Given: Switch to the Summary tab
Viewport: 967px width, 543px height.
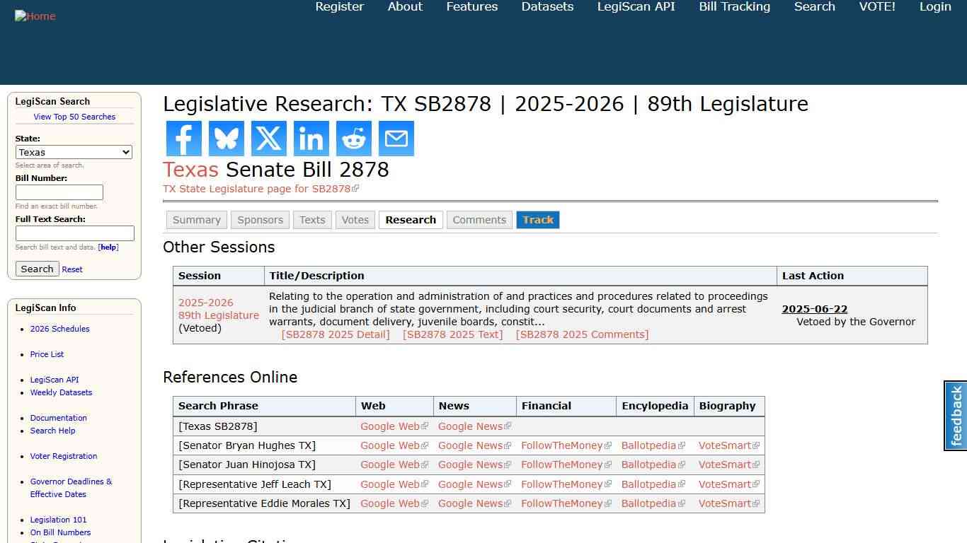Looking at the screenshot, I should pos(196,220).
